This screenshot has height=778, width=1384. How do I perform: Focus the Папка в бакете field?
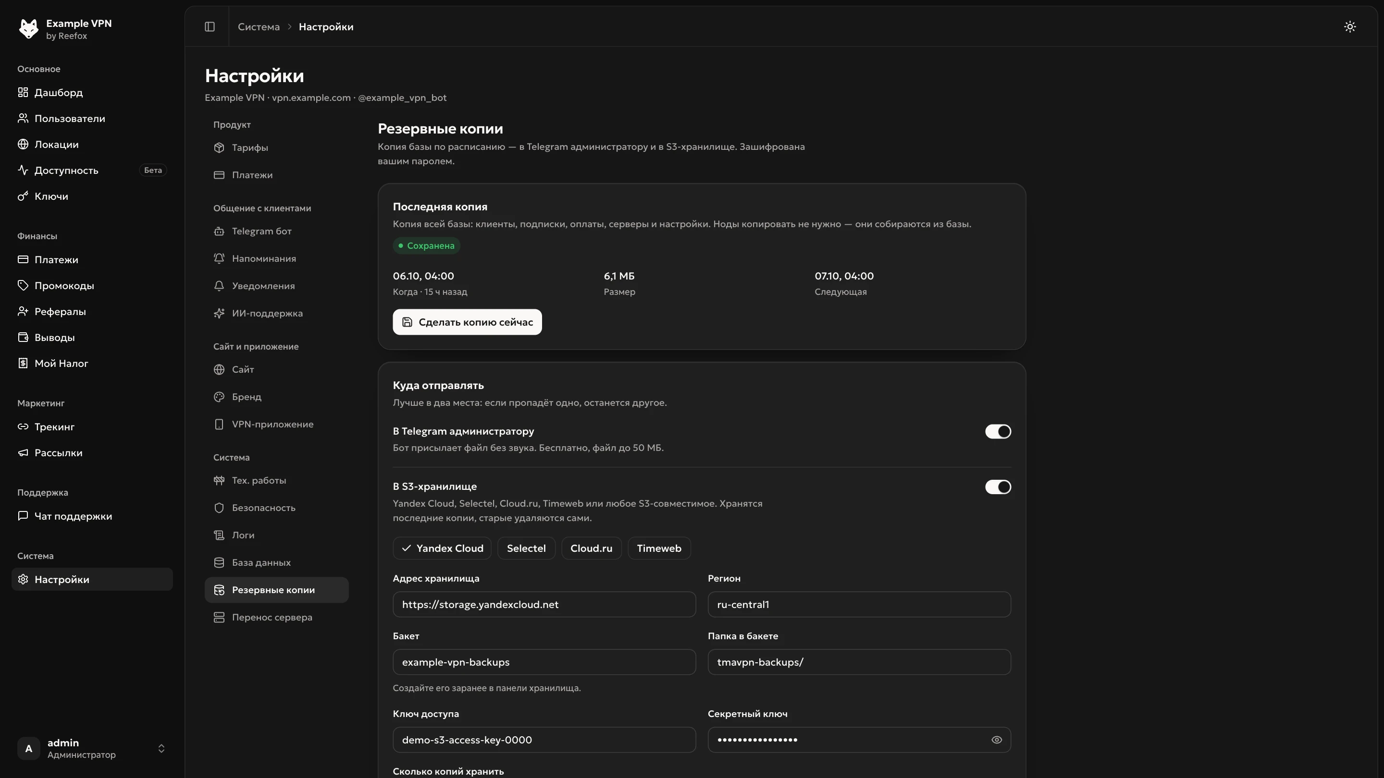859,661
